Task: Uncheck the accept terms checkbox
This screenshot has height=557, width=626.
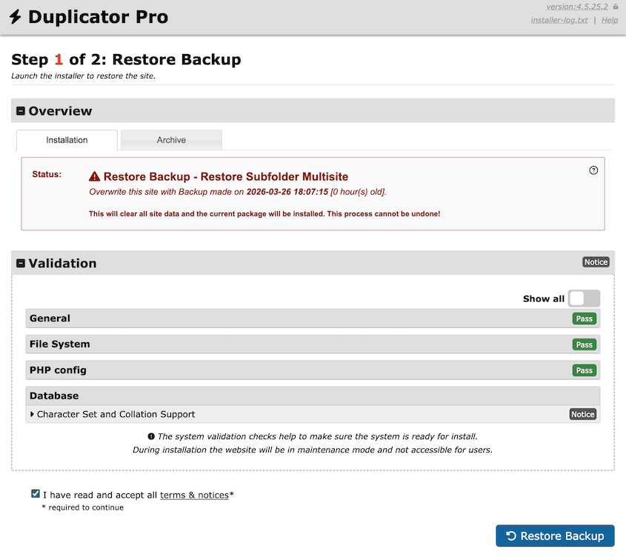Action: pyautogui.click(x=36, y=494)
